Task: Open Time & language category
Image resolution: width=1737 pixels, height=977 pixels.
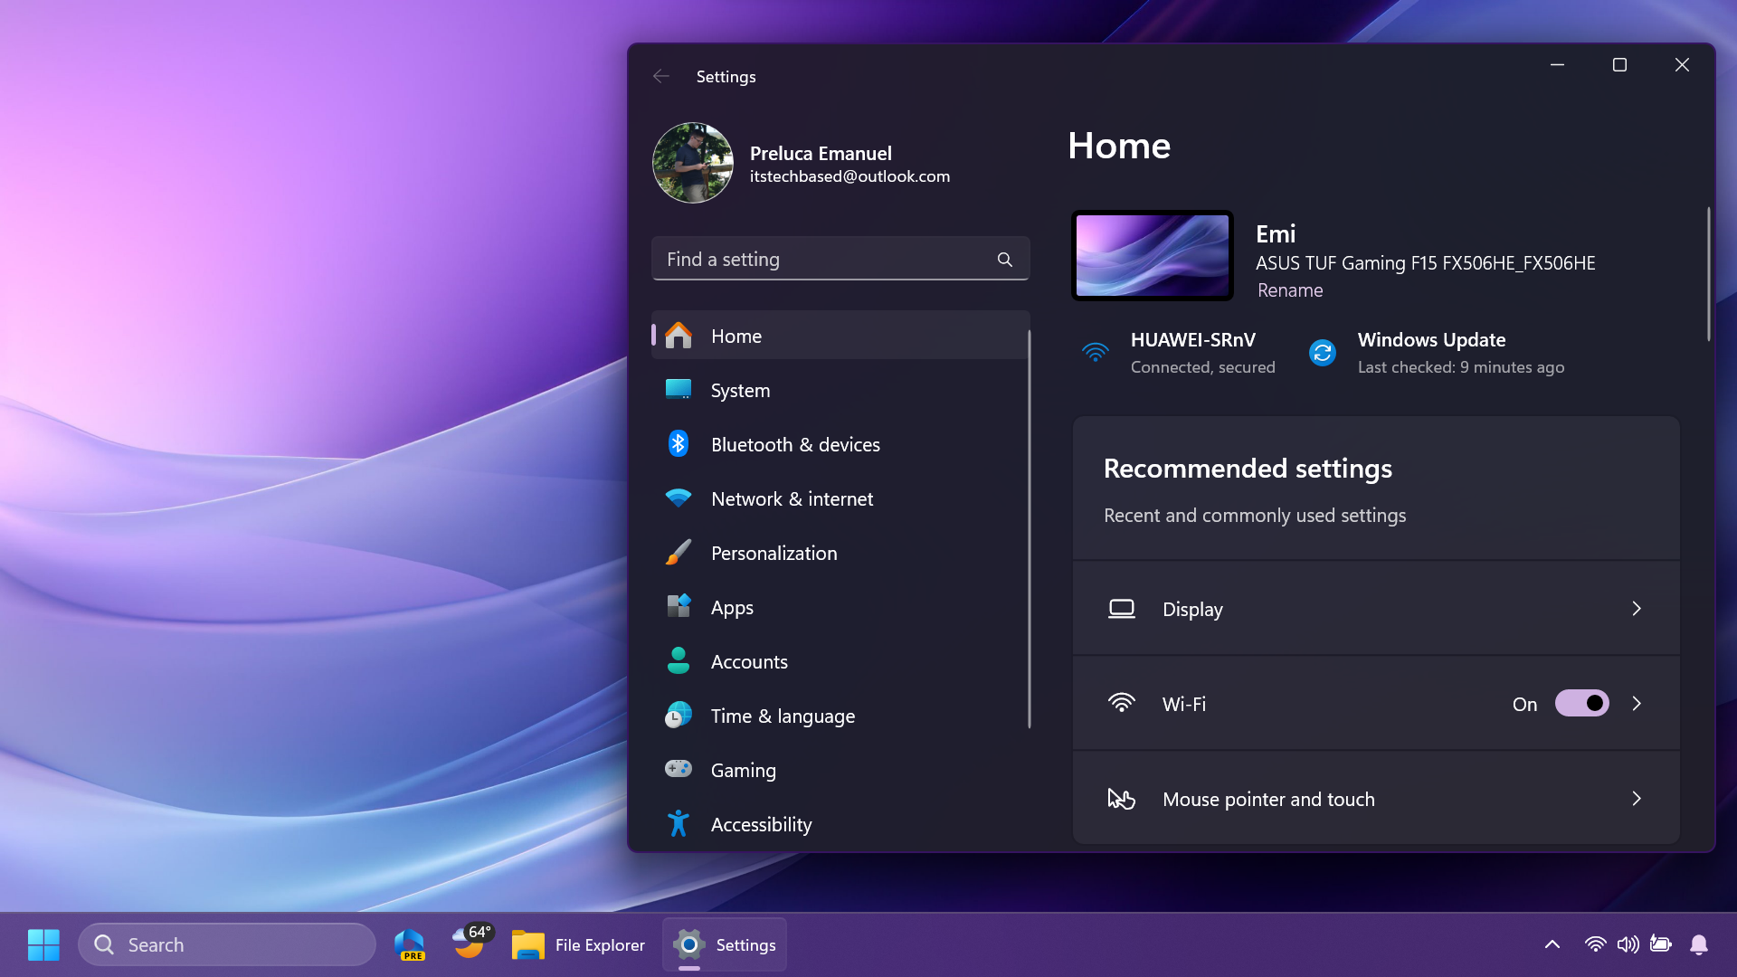Action: 840,716
